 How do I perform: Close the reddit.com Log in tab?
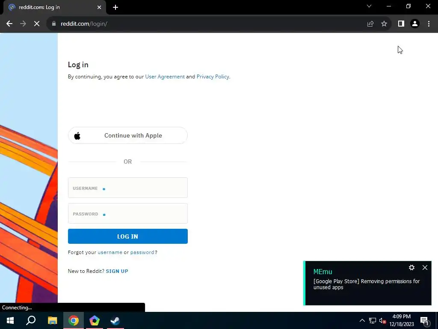pyautogui.click(x=99, y=7)
